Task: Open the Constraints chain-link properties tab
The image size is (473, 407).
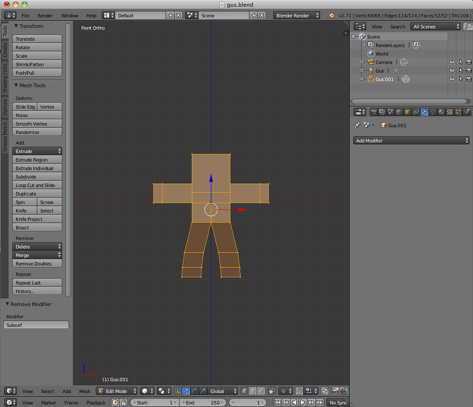Action: [x=416, y=112]
